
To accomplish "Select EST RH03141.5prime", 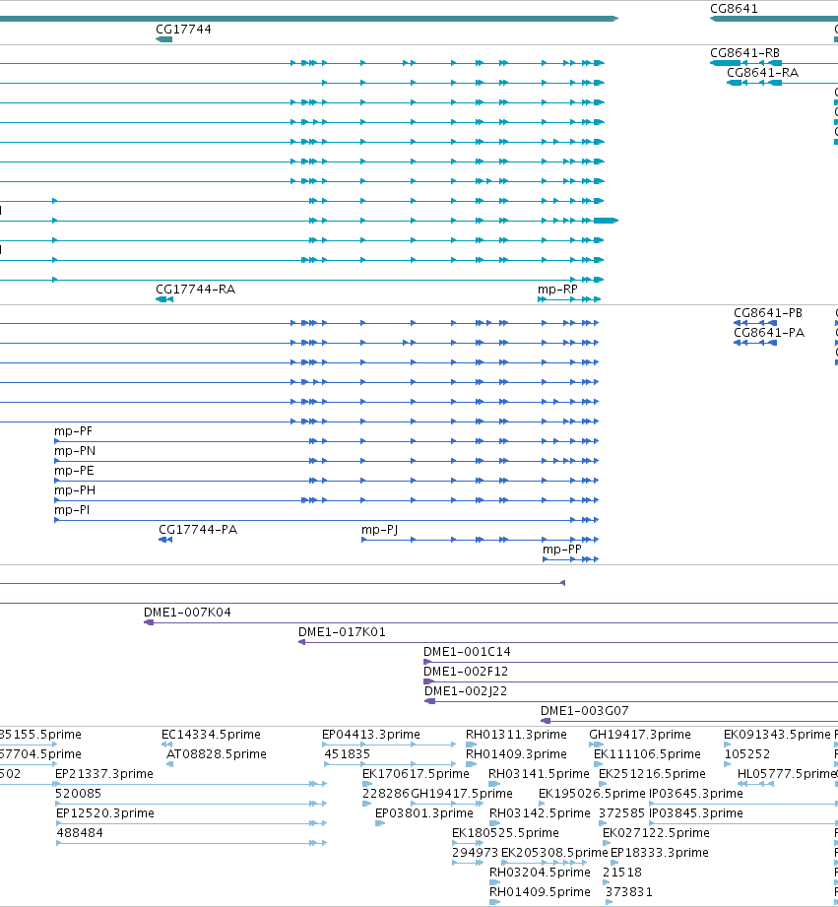I will click(539, 774).
